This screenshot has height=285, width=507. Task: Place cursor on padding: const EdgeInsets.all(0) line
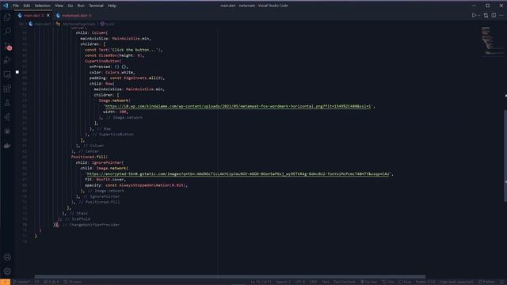click(x=127, y=78)
